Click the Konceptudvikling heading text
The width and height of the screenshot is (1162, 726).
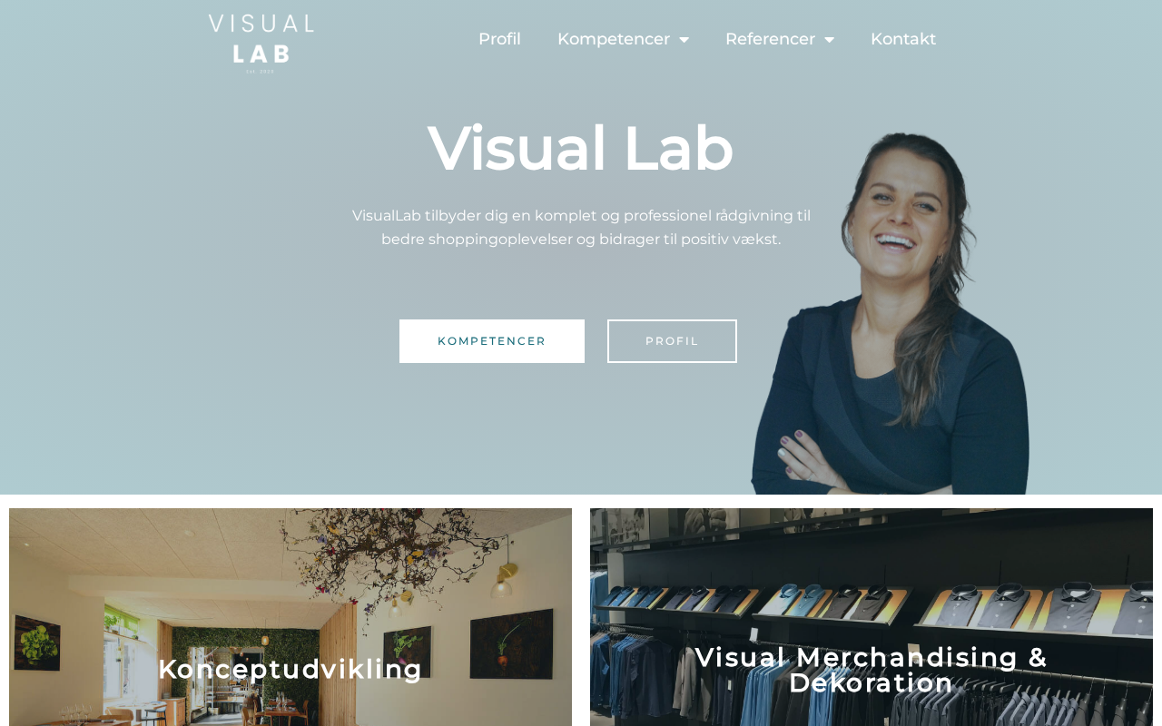(290, 669)
